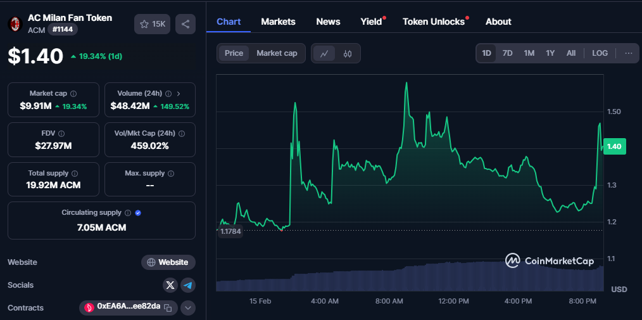Click the #1144 rank badge
Image resolution: width=642 pixels, height=320 pixels.
63,29
